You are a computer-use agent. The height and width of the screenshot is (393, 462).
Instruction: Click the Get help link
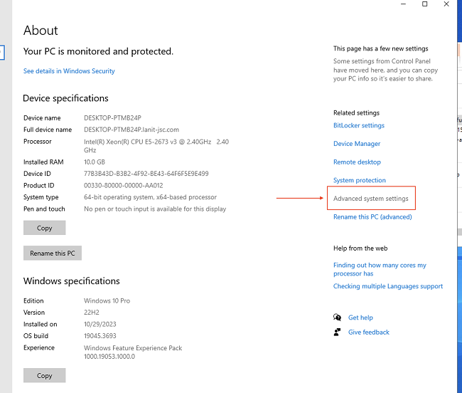click(x=360, y=318)
